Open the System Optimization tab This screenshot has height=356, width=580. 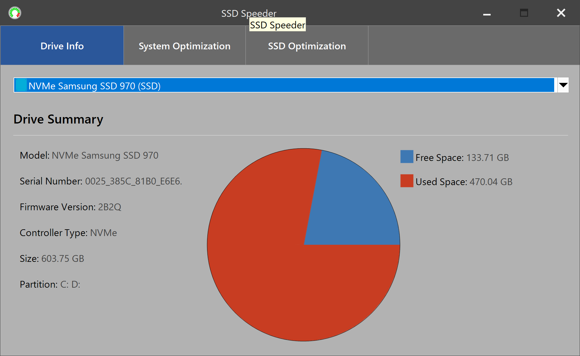click(185, 45)
